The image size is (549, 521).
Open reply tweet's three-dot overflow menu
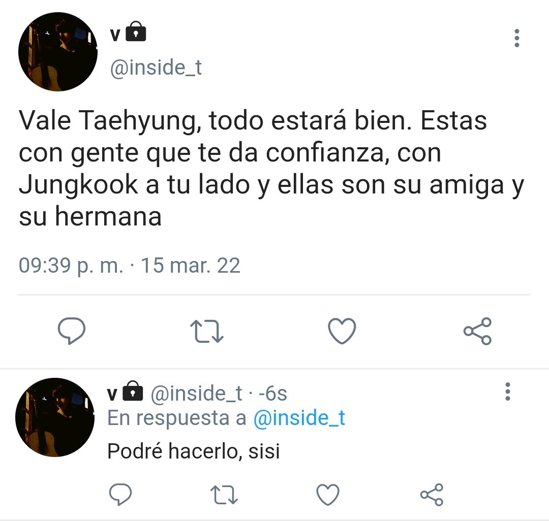tap(508, 392)
